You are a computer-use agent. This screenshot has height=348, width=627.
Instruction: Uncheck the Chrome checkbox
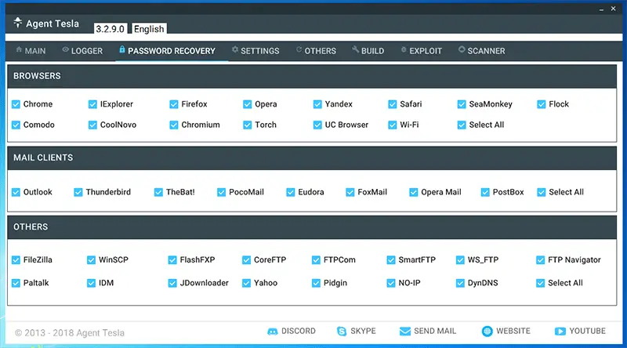(x=16, y=104)
